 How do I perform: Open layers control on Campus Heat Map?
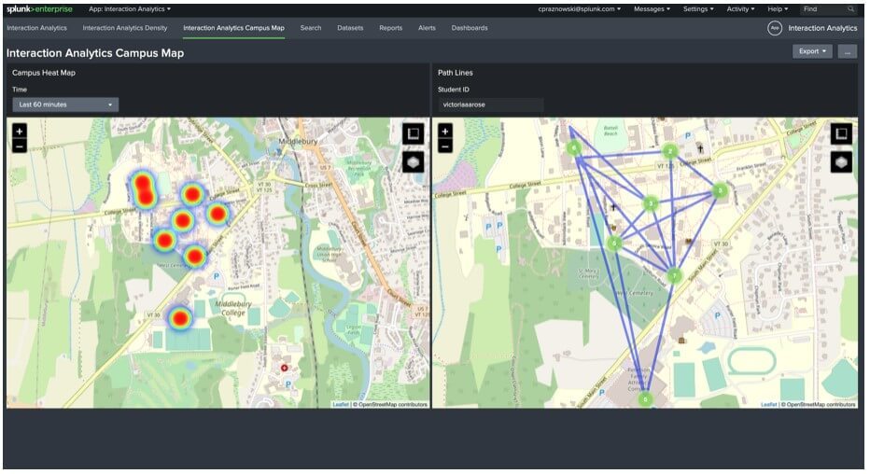point(413,162)
